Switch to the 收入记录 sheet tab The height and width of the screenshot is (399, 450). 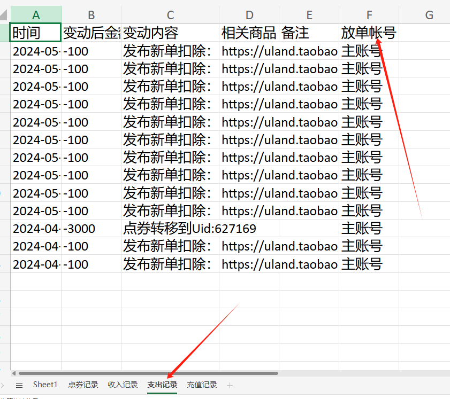point(123,385)
